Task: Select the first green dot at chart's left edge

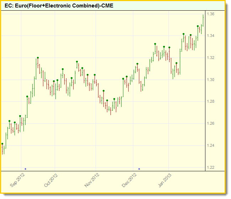Action: [x=2, y=144]
